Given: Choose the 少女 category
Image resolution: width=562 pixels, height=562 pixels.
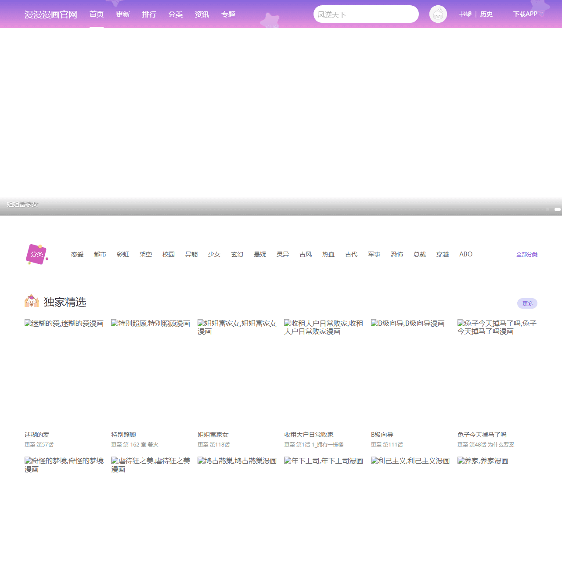Looking at the screenshot, I should click(214, 254).
